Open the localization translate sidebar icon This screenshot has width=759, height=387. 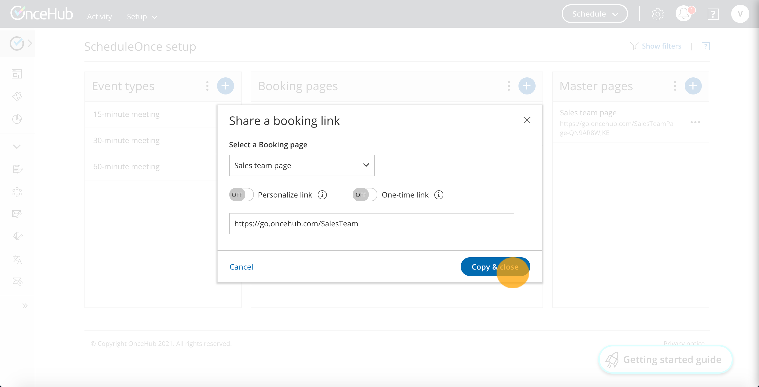point(17,259)
